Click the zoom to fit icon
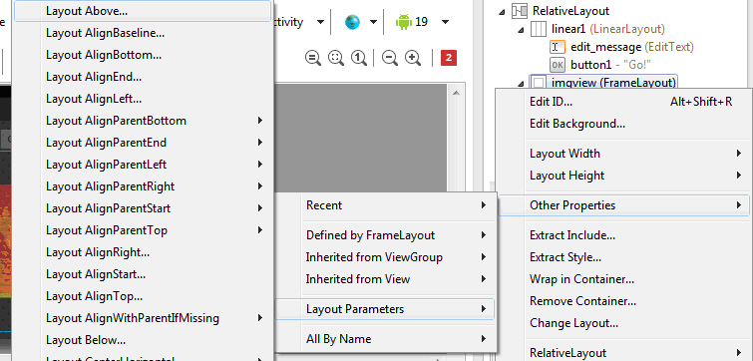The height and width of the screenshot is (361, 753). [336, 58]
